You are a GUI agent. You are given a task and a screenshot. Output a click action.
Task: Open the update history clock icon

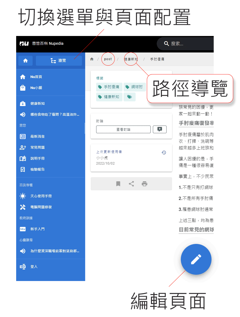coord(164,152)
